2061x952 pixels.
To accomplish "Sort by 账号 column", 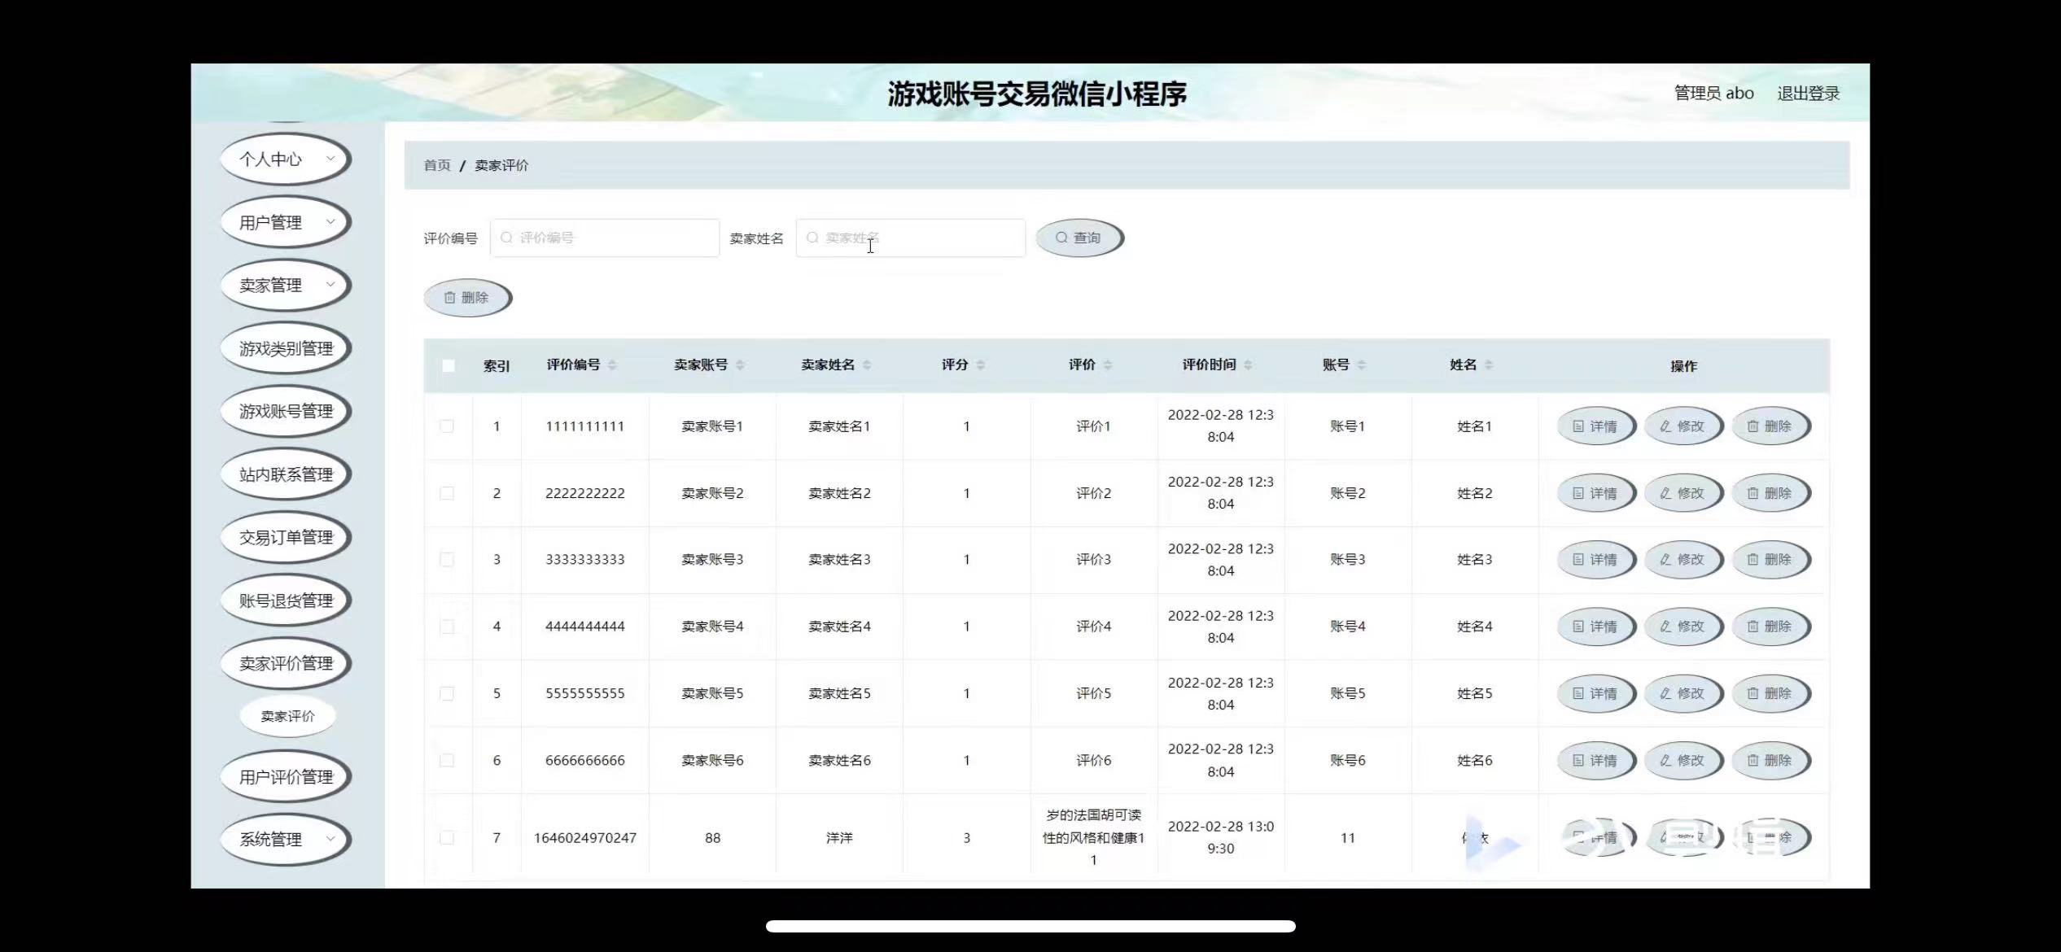I will click(1362, 365).
